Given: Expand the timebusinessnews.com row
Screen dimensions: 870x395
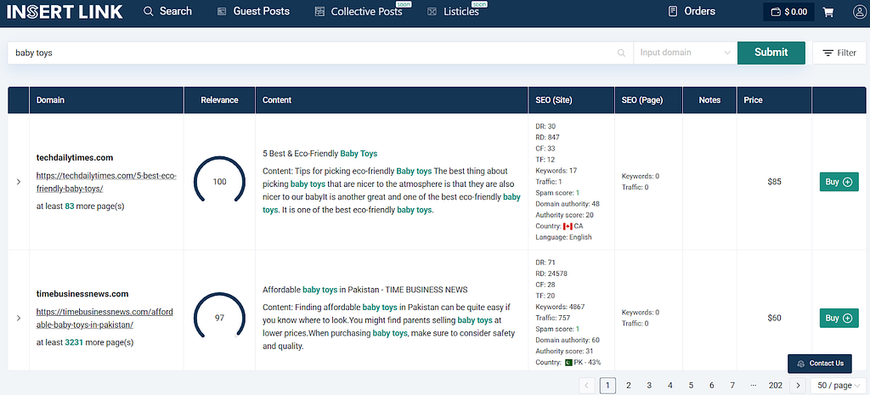Looking at the screenshot, I should click(x=19, y=318).
